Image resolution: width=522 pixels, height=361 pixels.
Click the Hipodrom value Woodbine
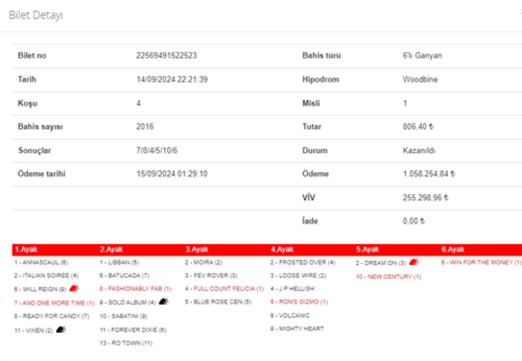click(420, 80)
